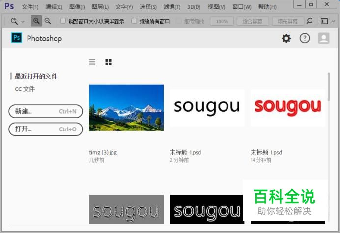
Task: Select the zoom in magnifier tool
Action: [x=36, y=21]
